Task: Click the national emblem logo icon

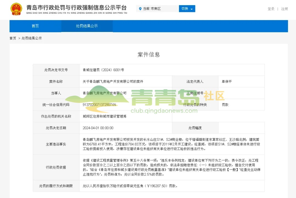Action: (16, 9)
